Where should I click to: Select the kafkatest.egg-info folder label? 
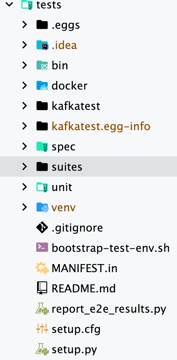(x=101, y=126)
